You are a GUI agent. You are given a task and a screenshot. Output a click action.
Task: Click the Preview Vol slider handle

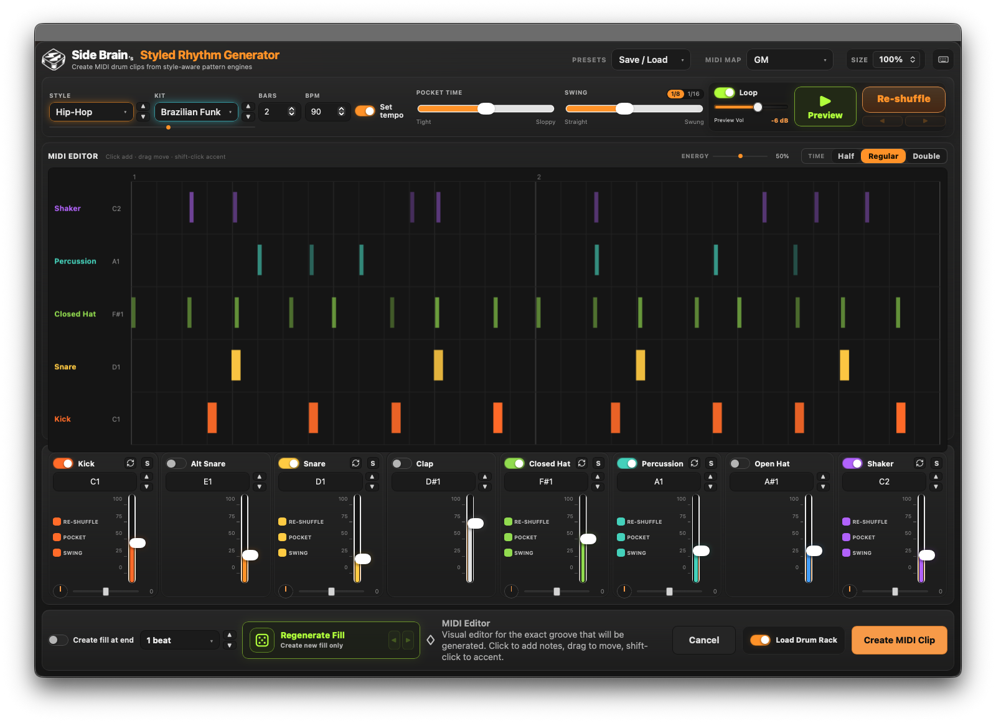point(758,107)
